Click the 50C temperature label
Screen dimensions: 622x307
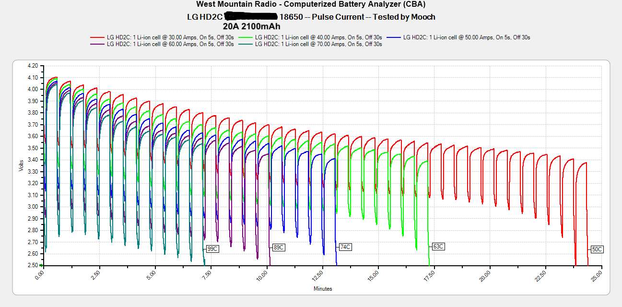(597, 249)
